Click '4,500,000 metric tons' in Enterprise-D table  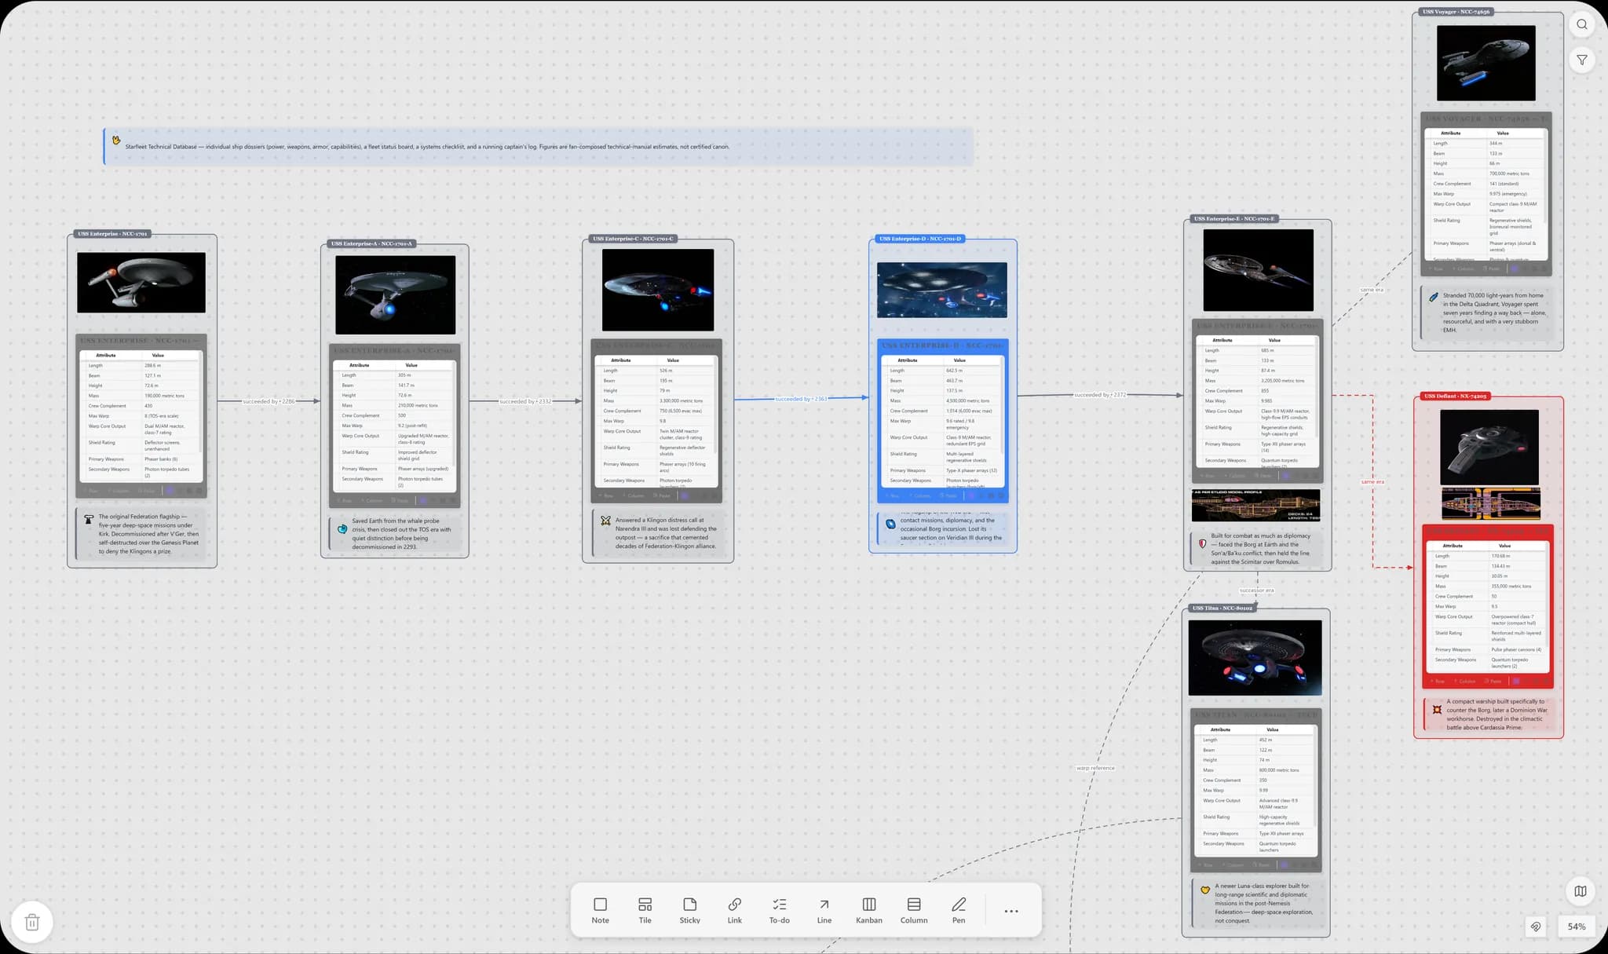[x=967, y=400]
